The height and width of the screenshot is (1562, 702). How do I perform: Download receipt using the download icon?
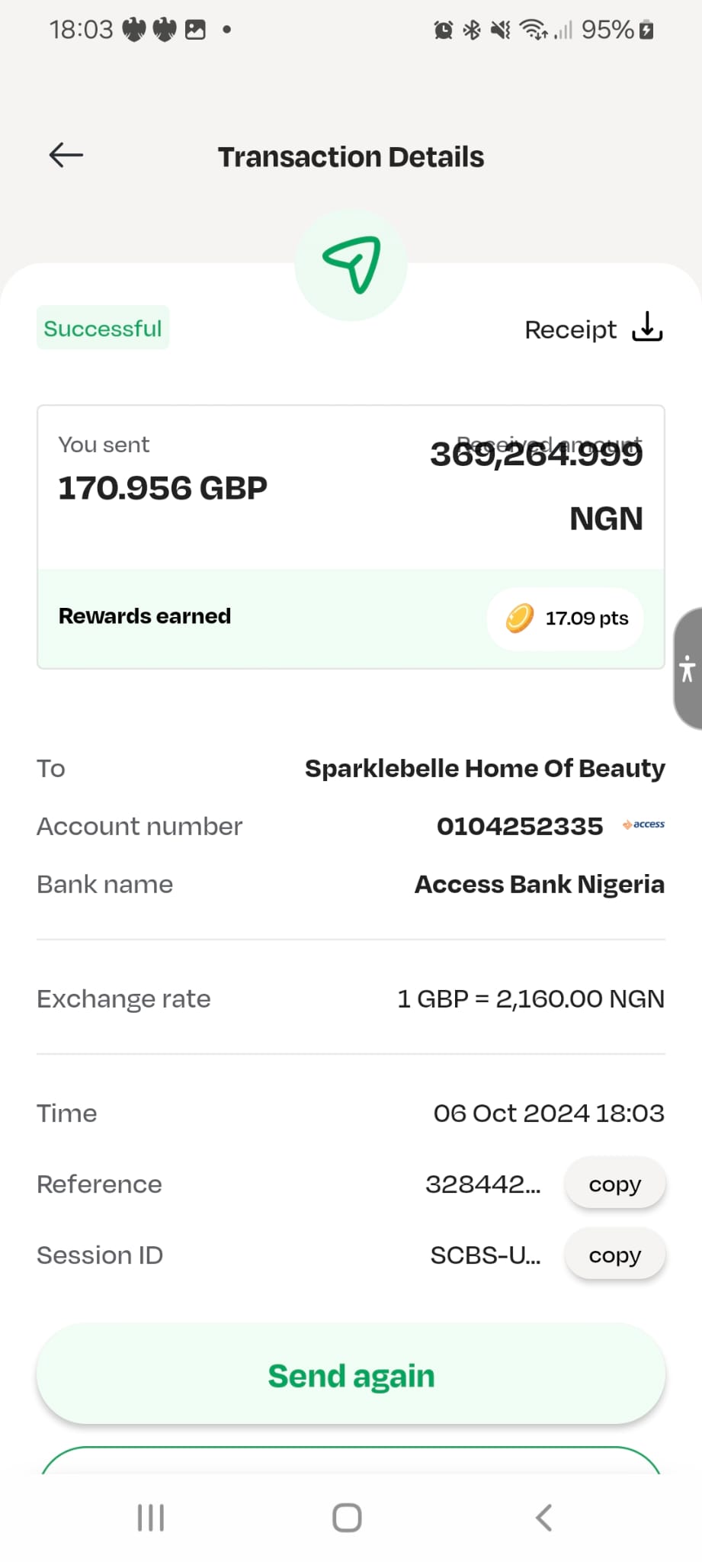647,327
